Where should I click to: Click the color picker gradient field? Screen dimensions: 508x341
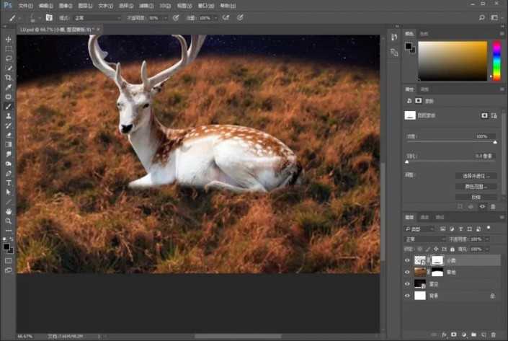coord(453,61)
